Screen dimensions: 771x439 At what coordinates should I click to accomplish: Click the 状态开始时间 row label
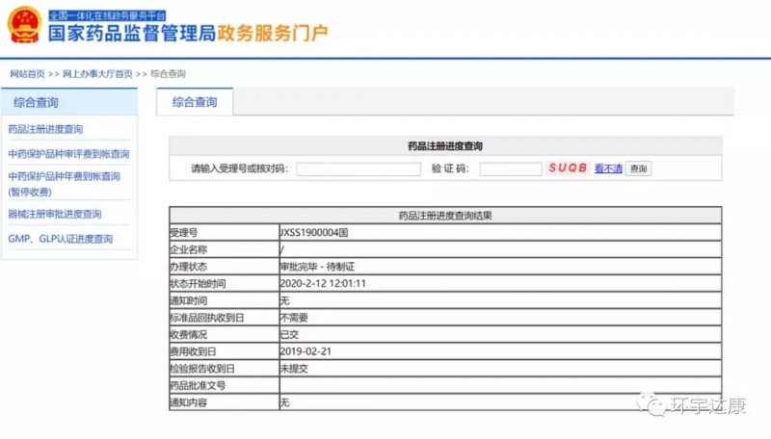pos(198,284)
